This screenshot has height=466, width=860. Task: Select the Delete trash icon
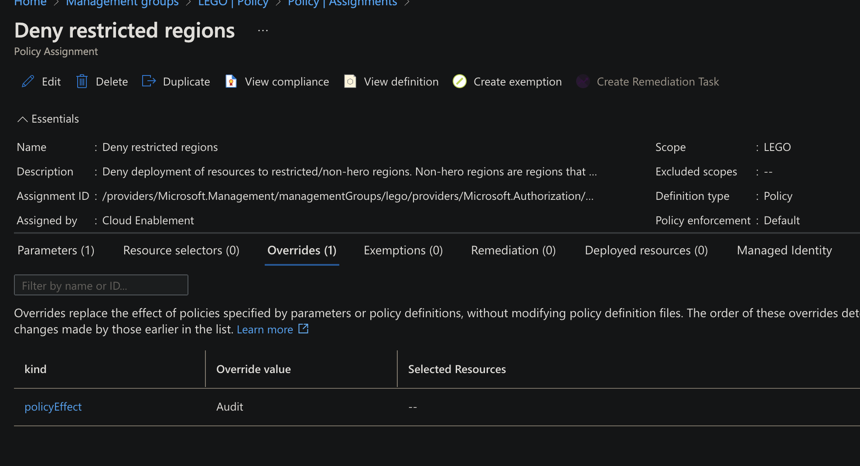[82, 82]
